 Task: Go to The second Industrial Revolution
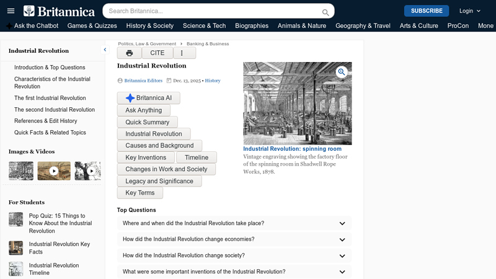point(55,110)
